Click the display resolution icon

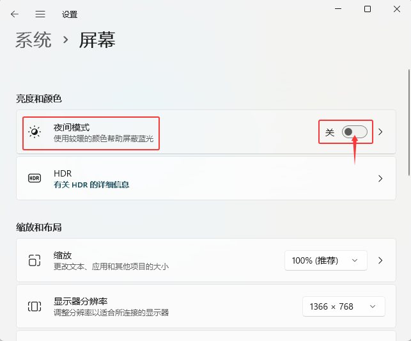point(35,306)
